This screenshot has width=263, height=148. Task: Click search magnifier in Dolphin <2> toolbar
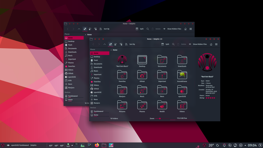pos(173,44)
